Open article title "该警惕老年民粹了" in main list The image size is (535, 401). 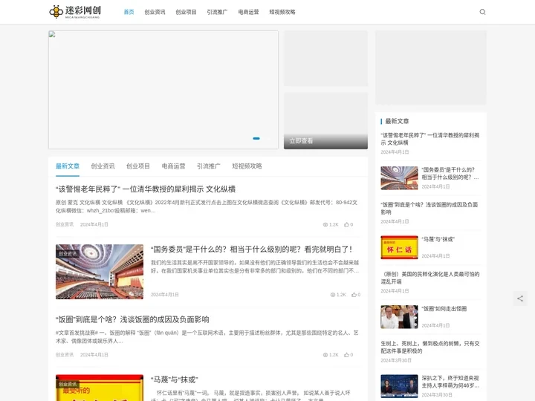pyautogui.click(x=146, y=189)
